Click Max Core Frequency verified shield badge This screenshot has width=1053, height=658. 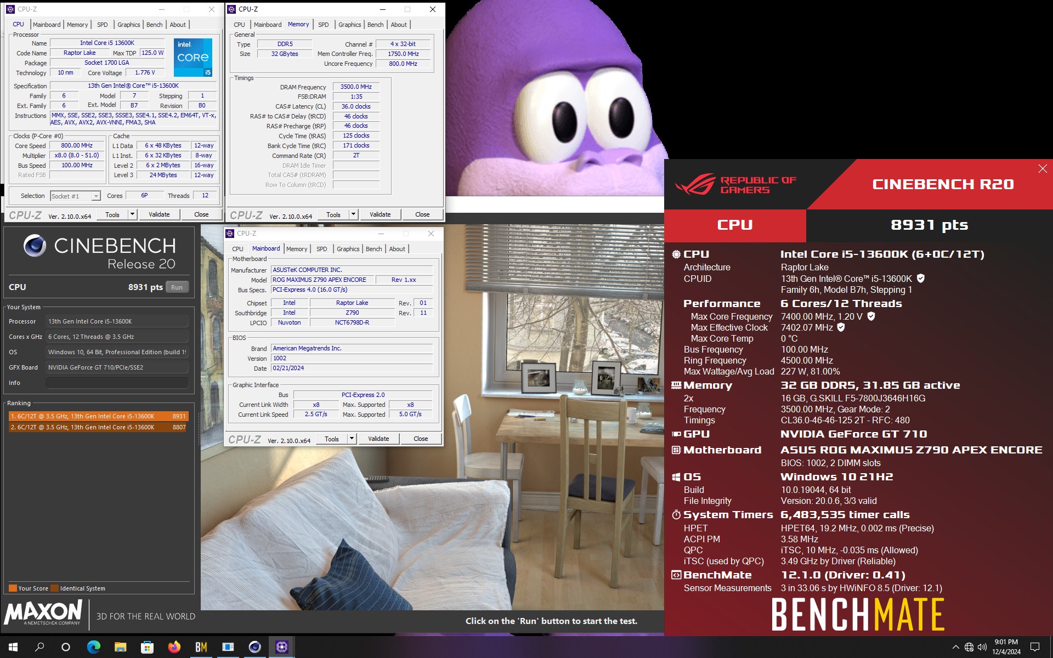click(871, 316)
